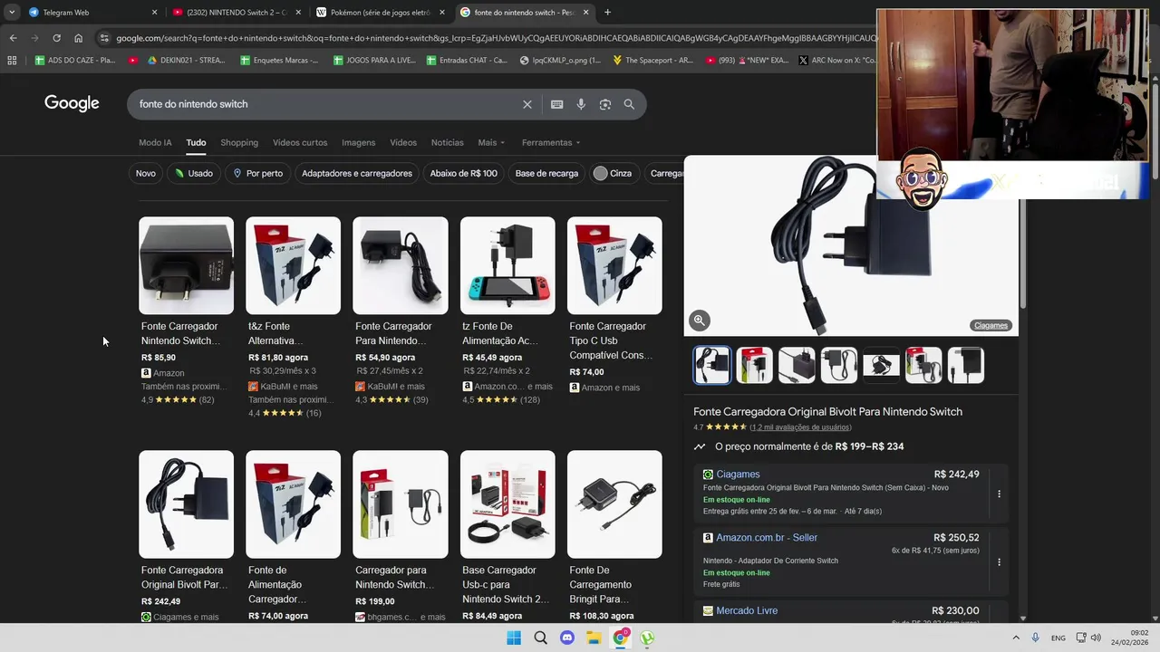Switch to NINTENDO Switch 2 YouTube tab
This screenshot has height=652, width=1160.
coord(237,13)
